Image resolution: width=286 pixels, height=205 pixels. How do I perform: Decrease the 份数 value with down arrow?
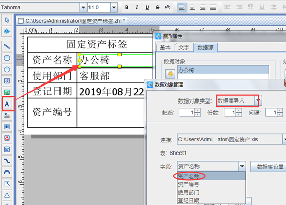(x=239, y=114)
